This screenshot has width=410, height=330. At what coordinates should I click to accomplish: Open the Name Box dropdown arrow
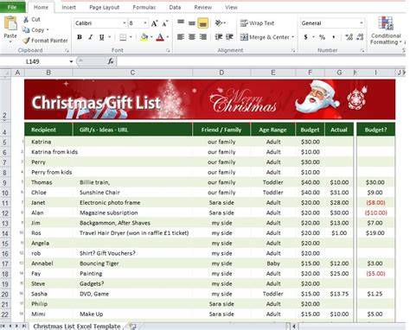(x=71, y=61)
